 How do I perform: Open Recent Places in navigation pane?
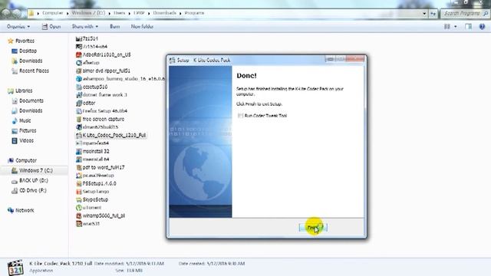click(x=34, y=71)
